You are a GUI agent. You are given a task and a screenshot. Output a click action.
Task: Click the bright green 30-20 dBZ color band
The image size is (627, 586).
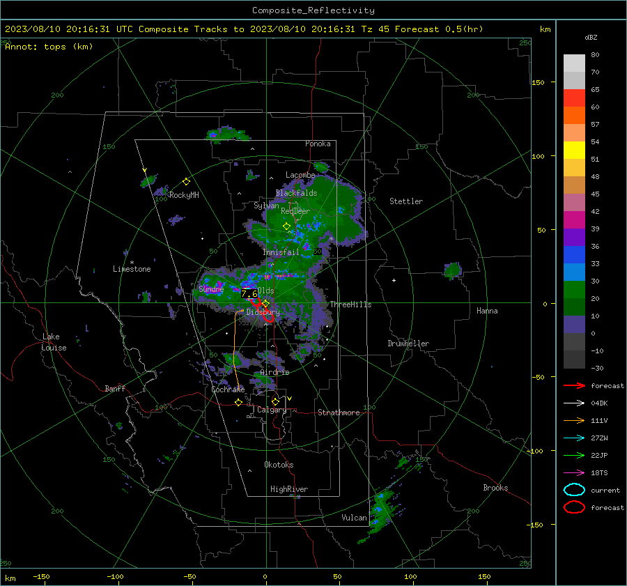pos(574,290)
